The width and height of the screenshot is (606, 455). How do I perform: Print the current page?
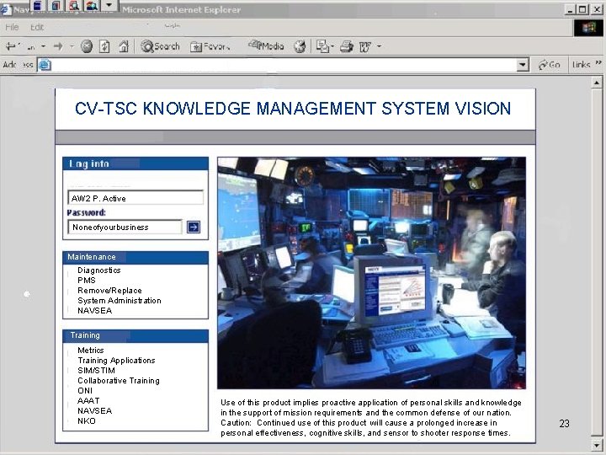pos(347,47)
